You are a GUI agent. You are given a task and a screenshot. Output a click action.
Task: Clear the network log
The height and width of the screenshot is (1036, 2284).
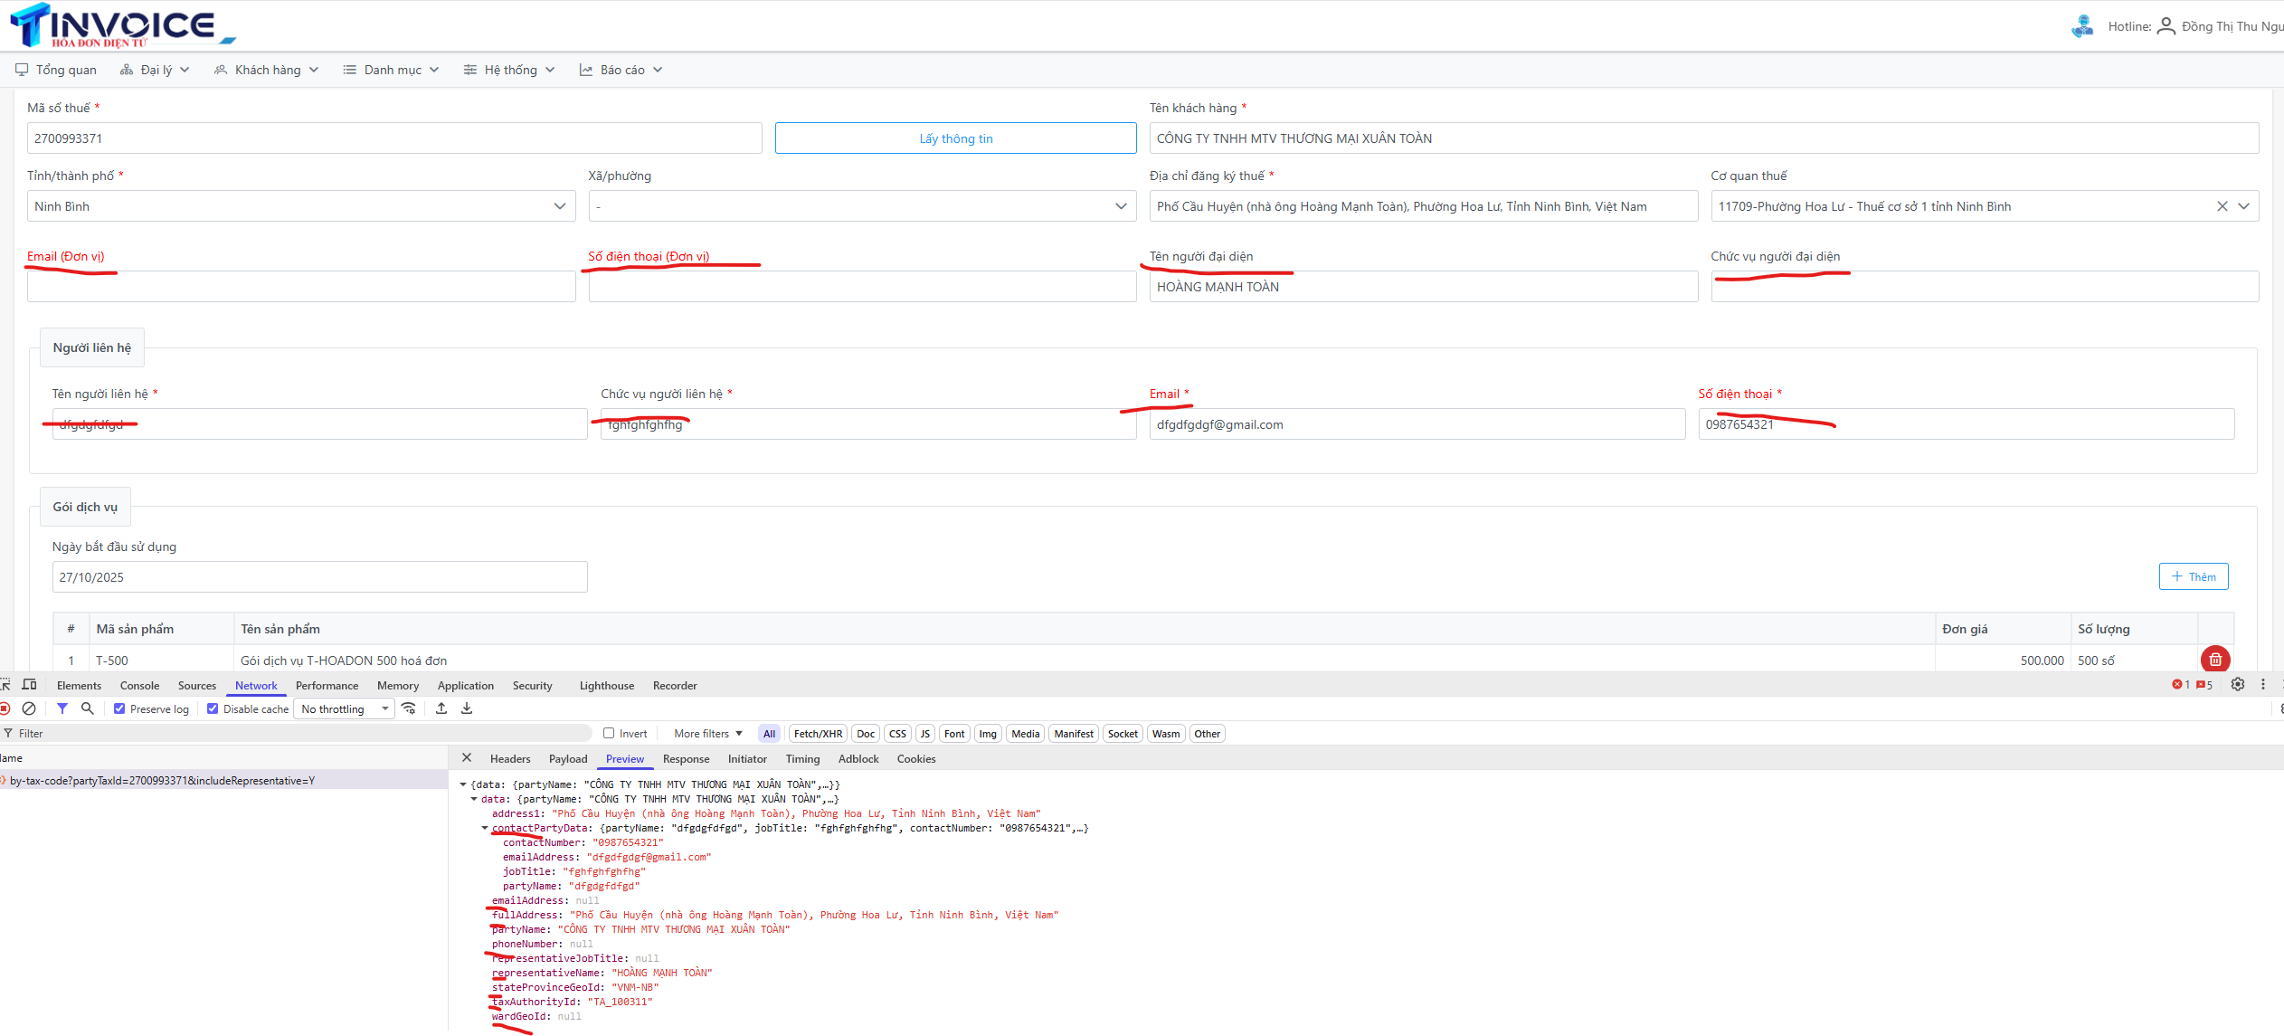click(29, 708)
